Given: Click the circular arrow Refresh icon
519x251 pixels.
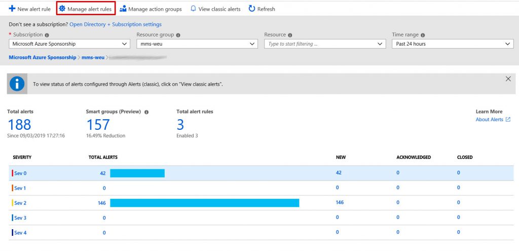Looking at the screenshot, I should click(252, 9).
